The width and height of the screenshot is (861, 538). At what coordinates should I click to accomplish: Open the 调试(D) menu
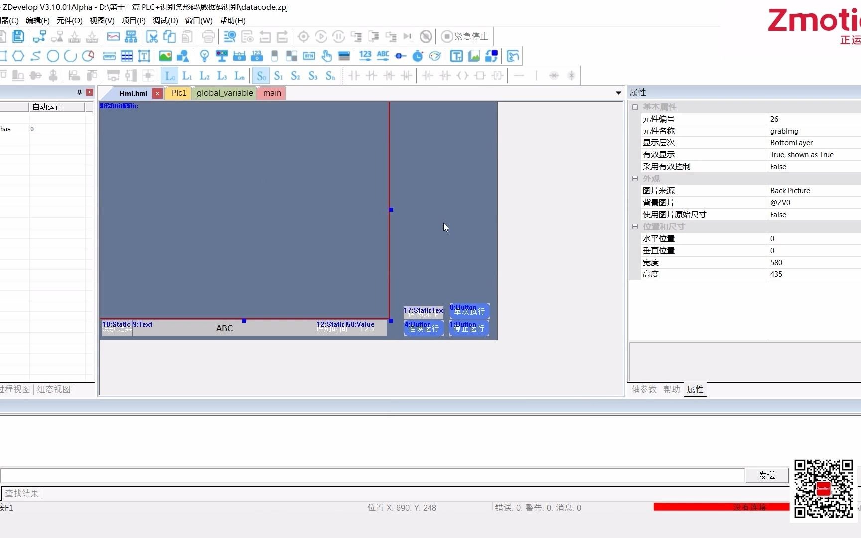click(x=165, y=20)
